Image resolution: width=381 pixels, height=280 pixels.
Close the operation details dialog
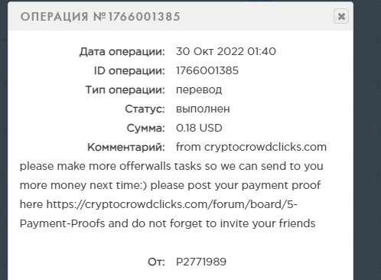[341, 16]
